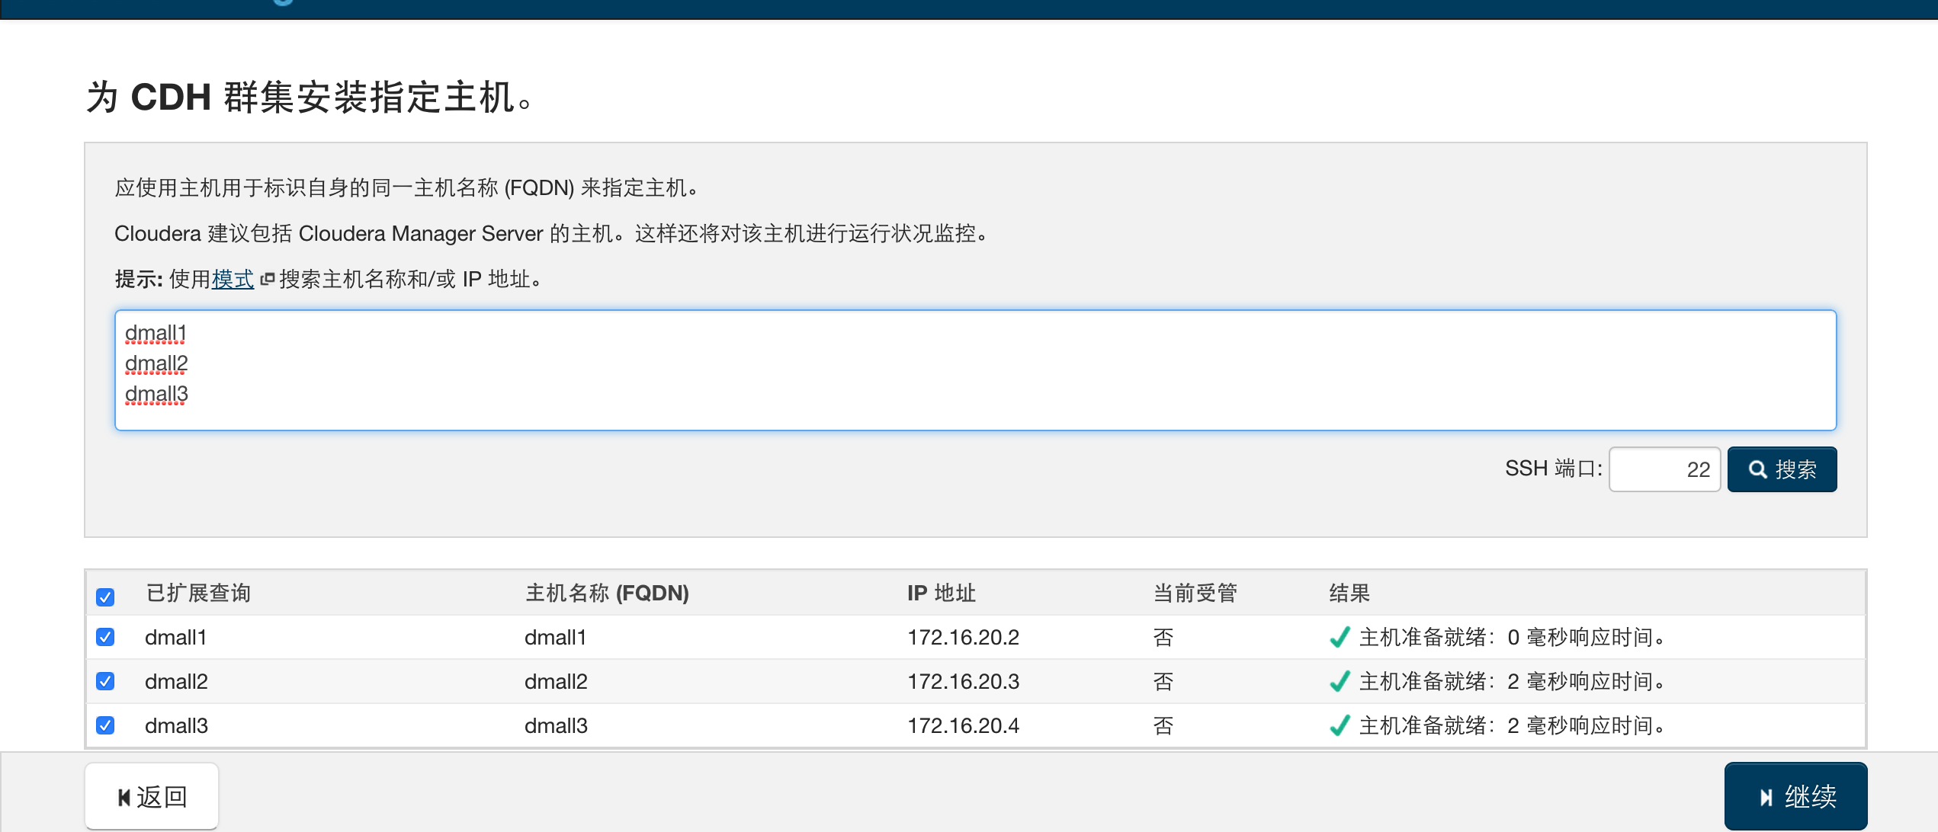Select IP address 172.16.20.2
This screenshot has height=832, width=1938.
963,637
